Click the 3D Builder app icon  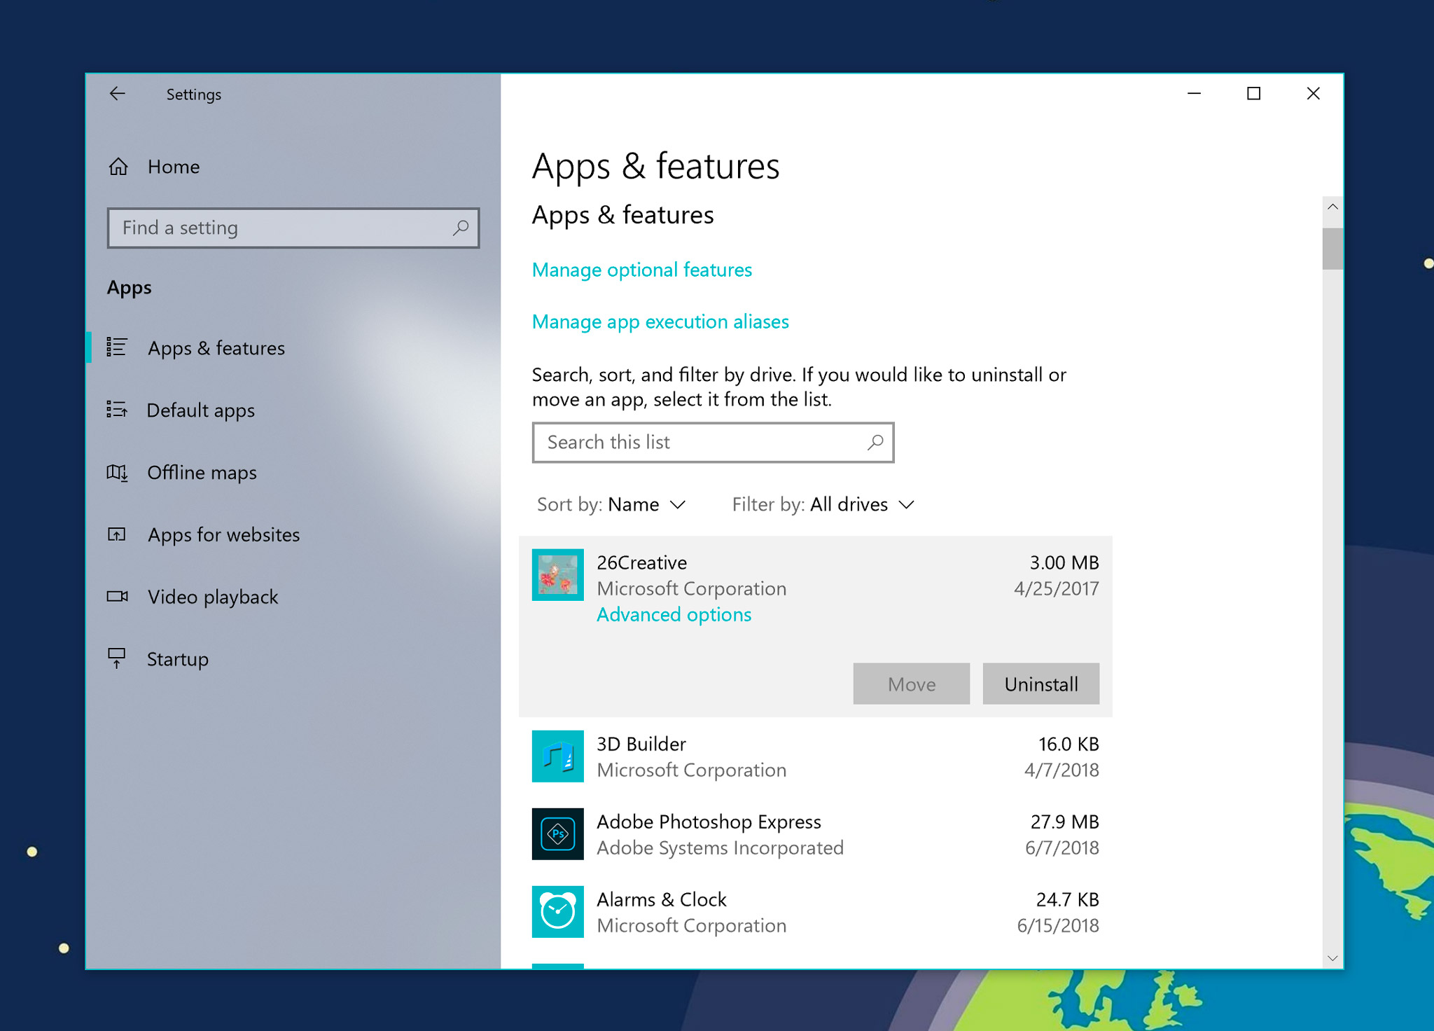[x=557, y=756]
